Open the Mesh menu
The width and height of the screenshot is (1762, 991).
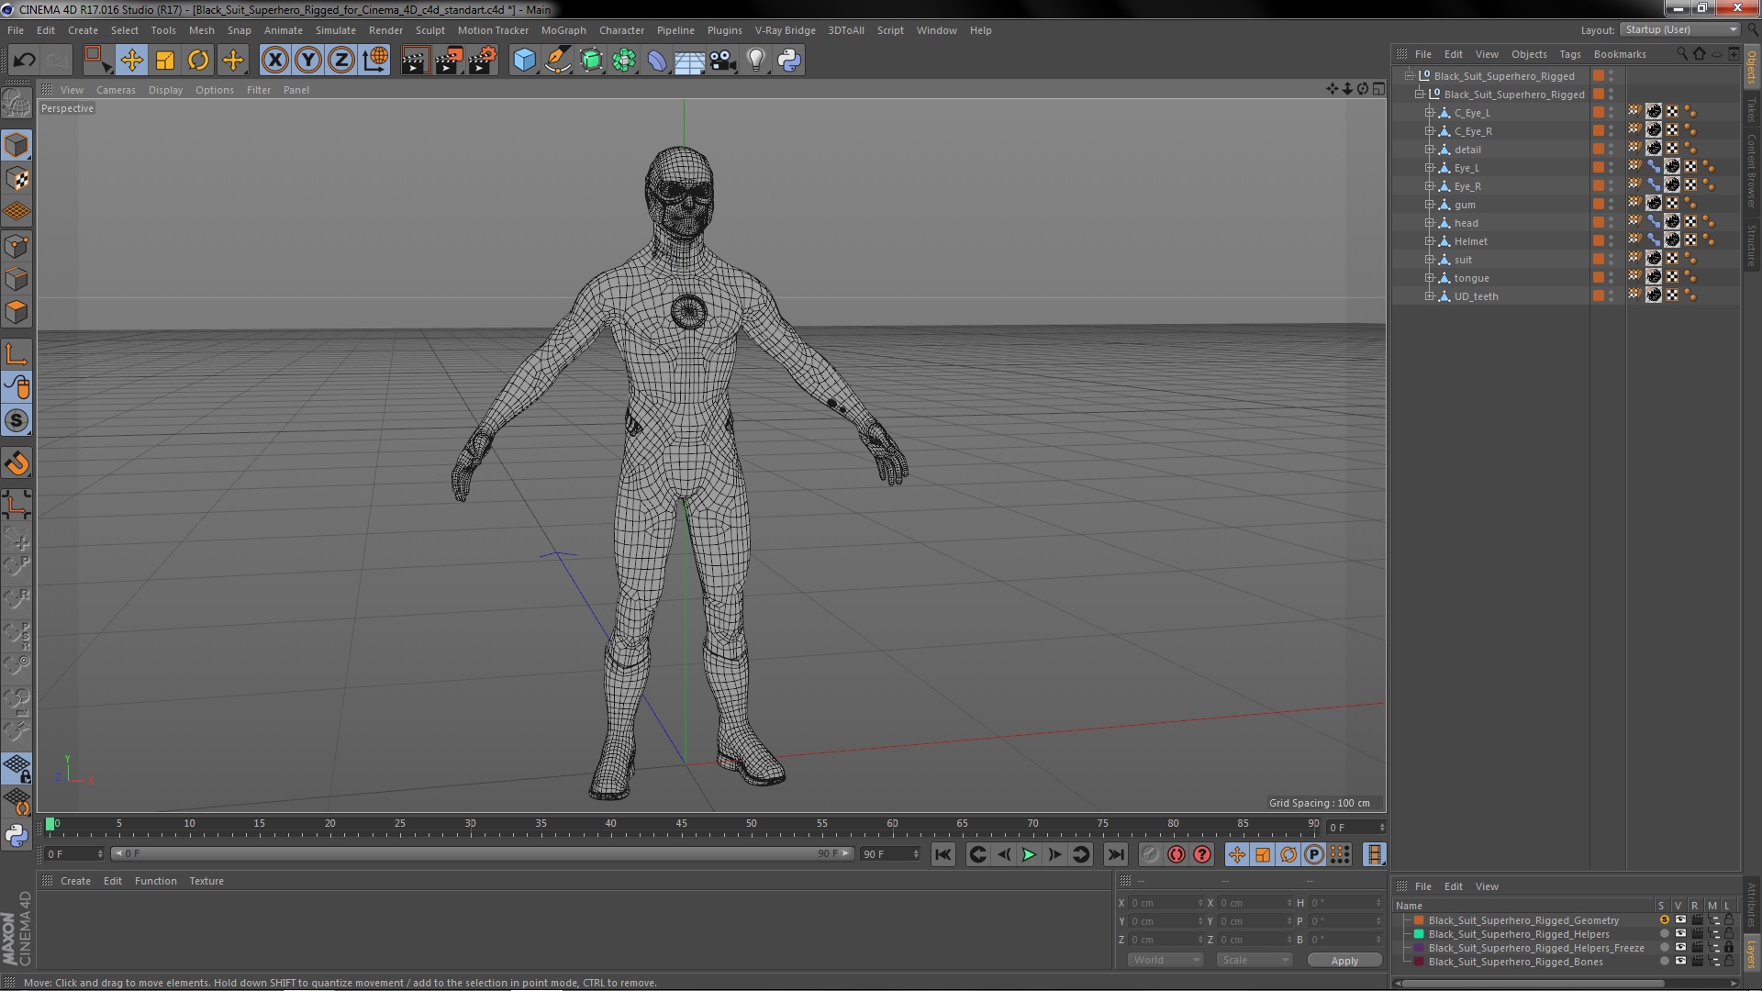[x=201, y=30]
